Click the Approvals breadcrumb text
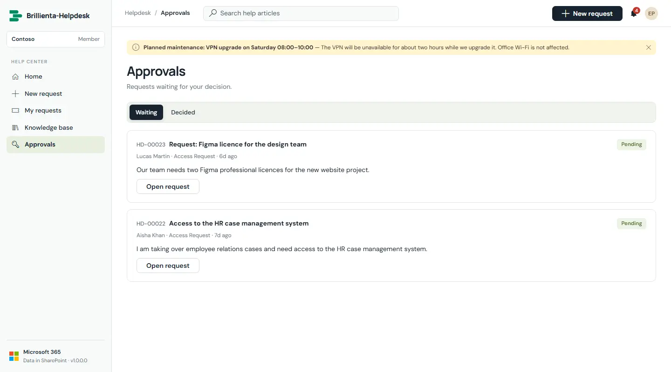 pos(175,13)
